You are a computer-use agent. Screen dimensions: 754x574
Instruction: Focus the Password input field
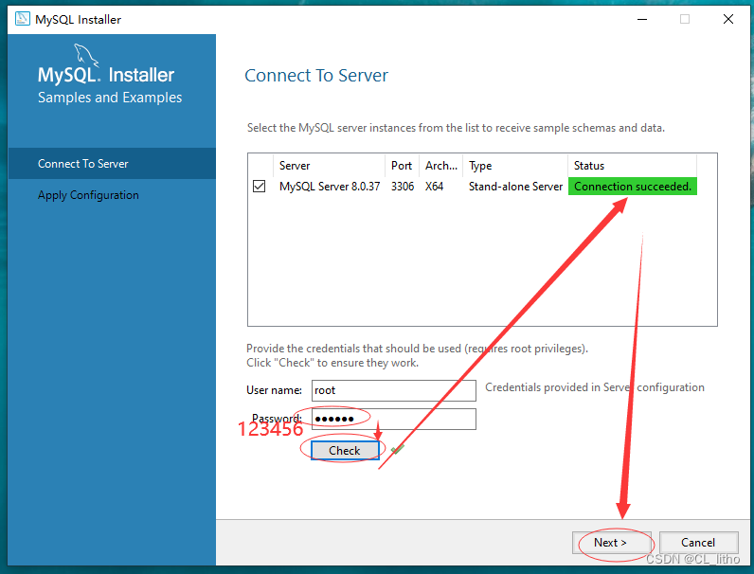pyautogui.click(x=394, y=419)
